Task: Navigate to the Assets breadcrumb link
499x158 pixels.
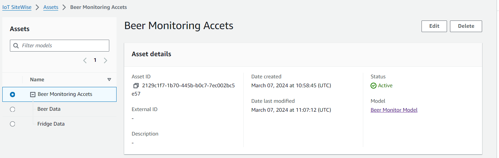Action: [x=51, y=7]
